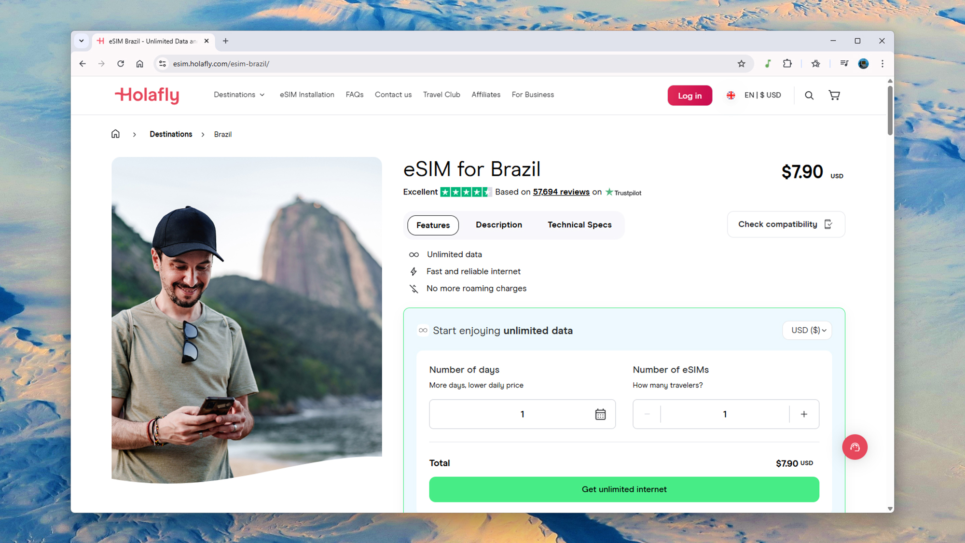
Task: Open the shopping cart icon
Action: coord(834,95)
